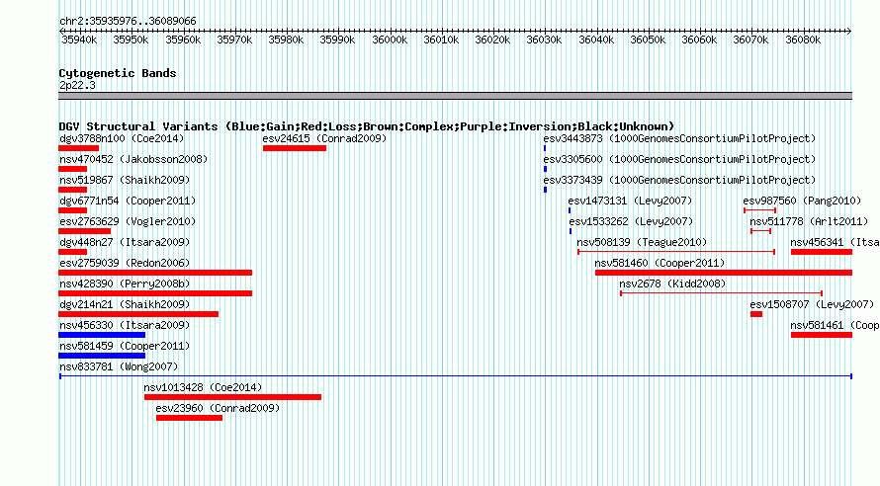Open nsv508139 (Teague2010) variant label
Viewport: 880px width, 486px height.
pyautogui.click(x=642, y=242)
